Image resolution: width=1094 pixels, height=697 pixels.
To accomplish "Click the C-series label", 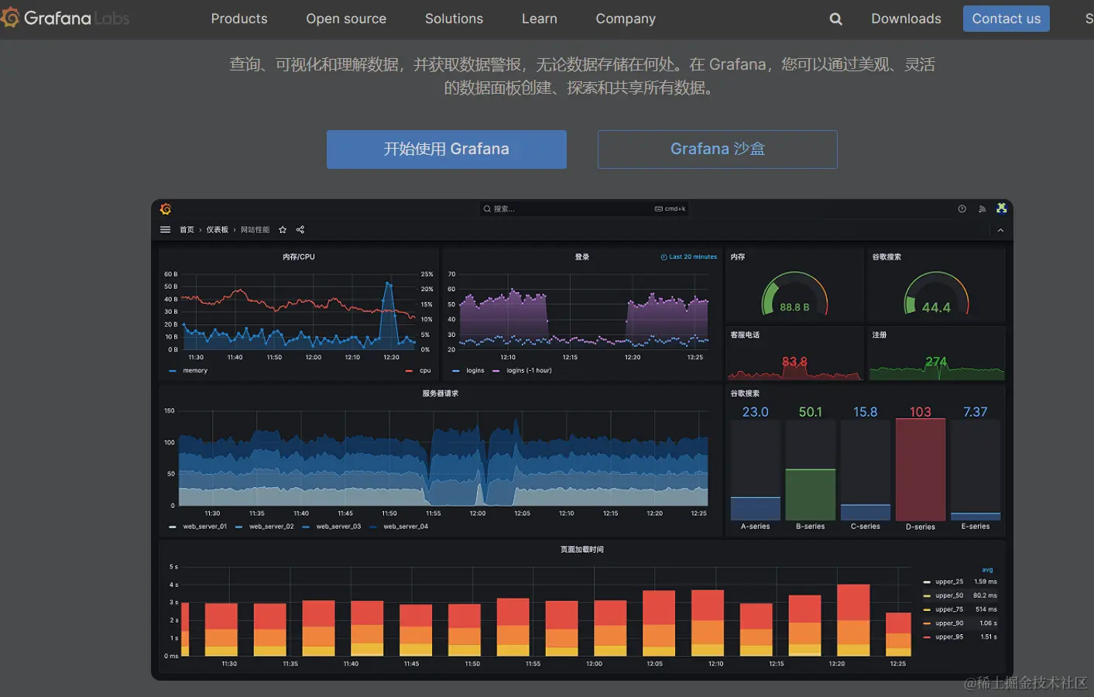I will coord(866,527).
